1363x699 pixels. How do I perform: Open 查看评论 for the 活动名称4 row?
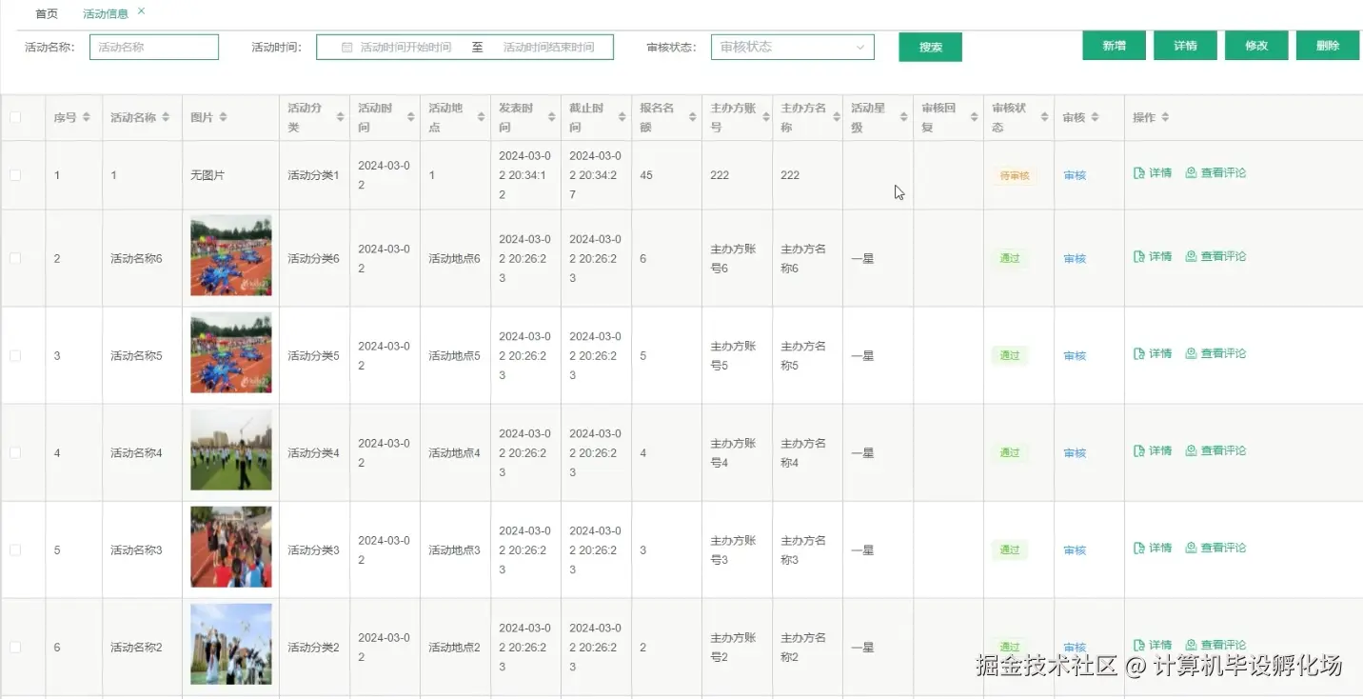click(1215, 450)
